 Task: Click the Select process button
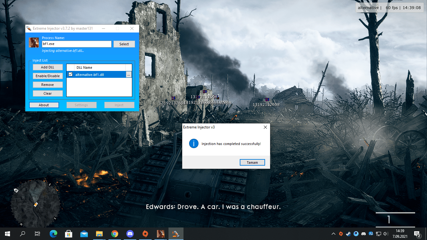pos(124,44)
